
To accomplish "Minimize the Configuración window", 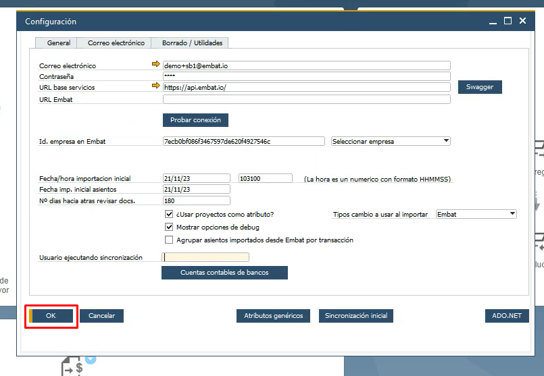I will click(x=493, y=22).
